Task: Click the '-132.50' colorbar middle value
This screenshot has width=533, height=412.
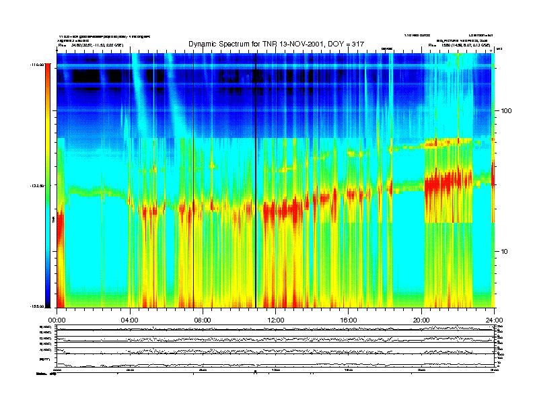Action: pos(37,186)
